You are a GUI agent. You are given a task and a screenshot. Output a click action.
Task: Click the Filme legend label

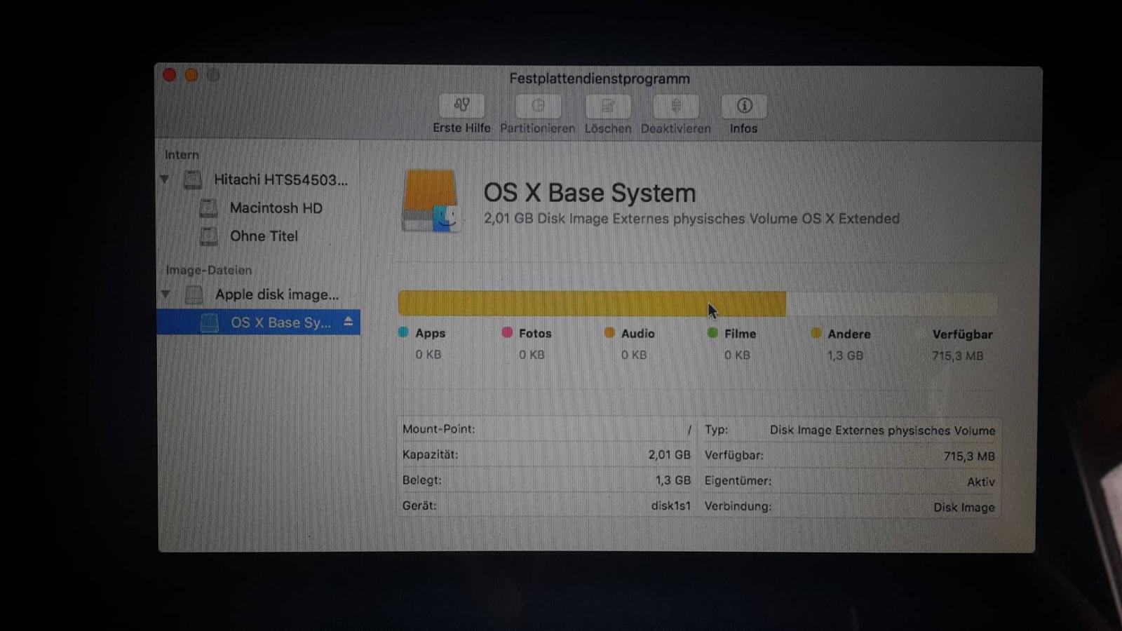click(740, 334)
